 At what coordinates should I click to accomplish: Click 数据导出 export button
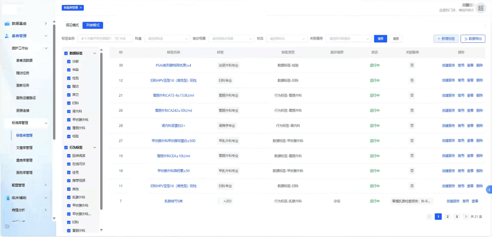[473, 39]
